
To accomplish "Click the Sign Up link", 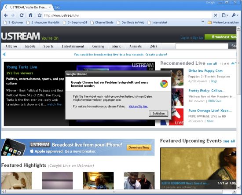I will click(198, 38).
